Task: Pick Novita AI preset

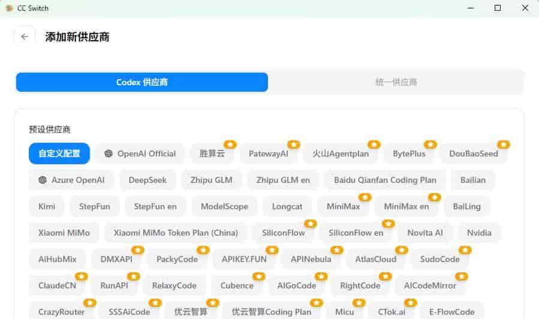Action: click(425, 233)
